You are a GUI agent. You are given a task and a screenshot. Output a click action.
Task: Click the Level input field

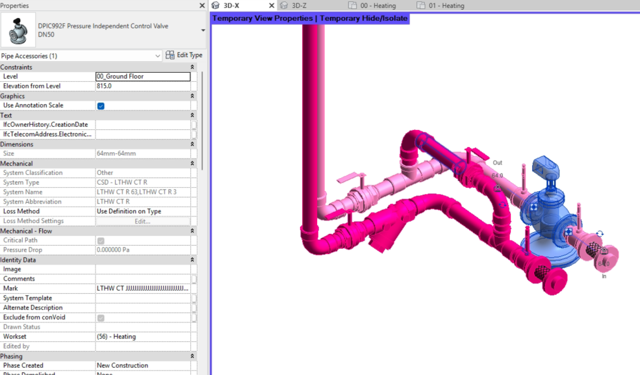tap(143, 76)
